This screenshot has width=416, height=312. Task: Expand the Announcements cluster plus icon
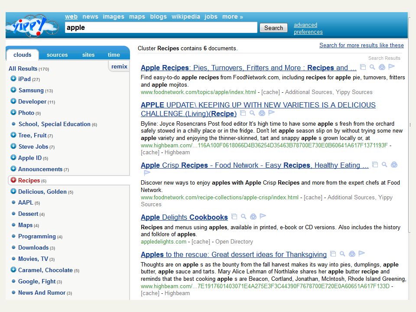13,169
